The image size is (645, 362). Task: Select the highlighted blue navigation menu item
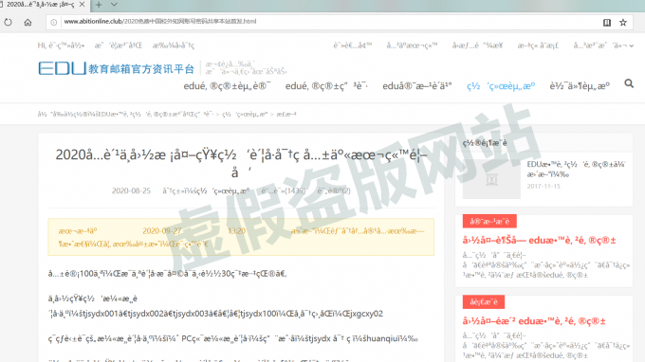tap(501, 86)
